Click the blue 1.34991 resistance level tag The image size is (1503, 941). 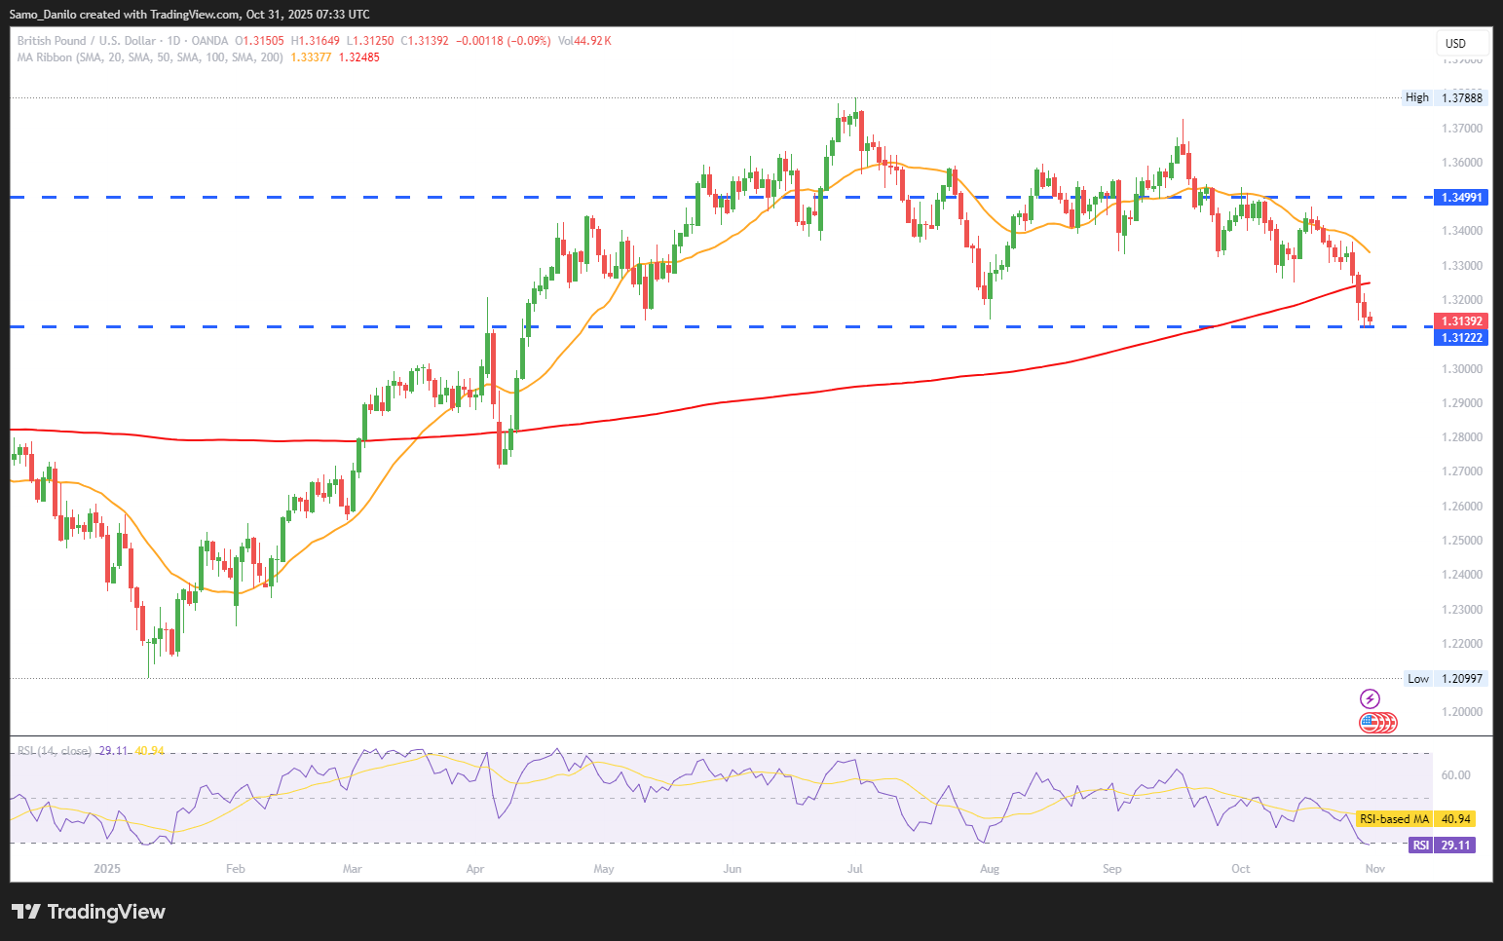coord(1461,198)
